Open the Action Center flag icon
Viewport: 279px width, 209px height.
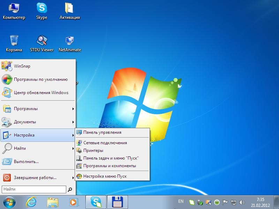coord(225,202)
